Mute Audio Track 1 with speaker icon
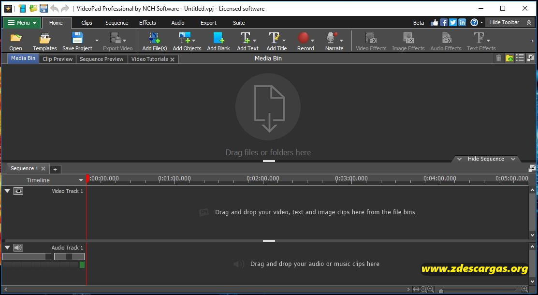The height and width of the screenshot is (295, 538). coord(18,248)
